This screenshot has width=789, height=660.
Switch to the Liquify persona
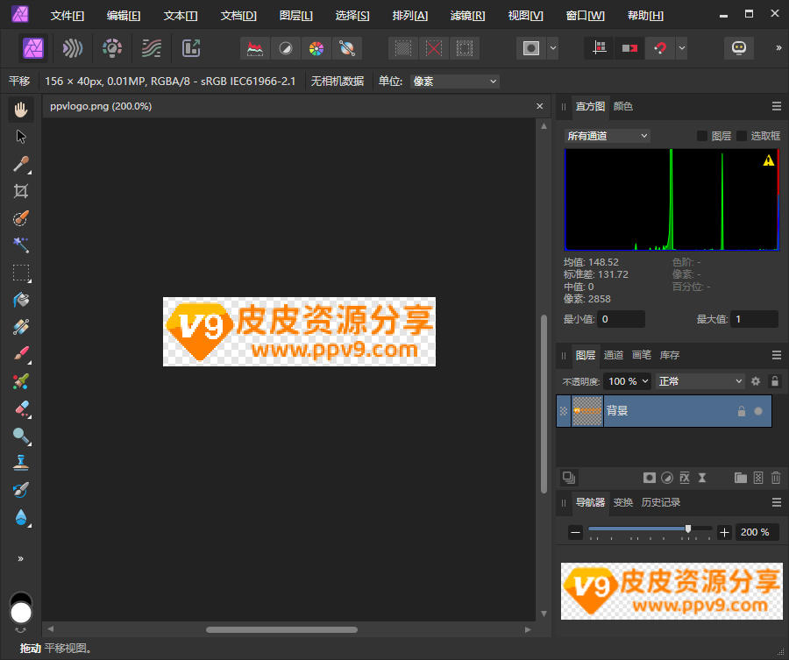pos(73,48)
